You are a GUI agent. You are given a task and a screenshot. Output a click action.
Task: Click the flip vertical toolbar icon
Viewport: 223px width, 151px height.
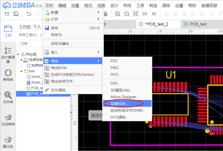click(x=193, y=14)
